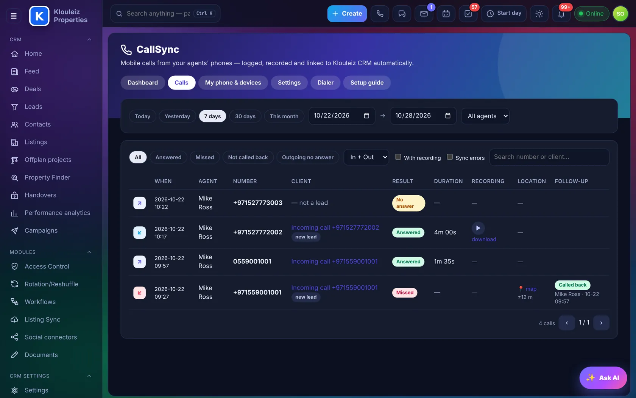Click the Search number or client field
Viewport: 636px width, 398px height.
[x=549, y=157]
